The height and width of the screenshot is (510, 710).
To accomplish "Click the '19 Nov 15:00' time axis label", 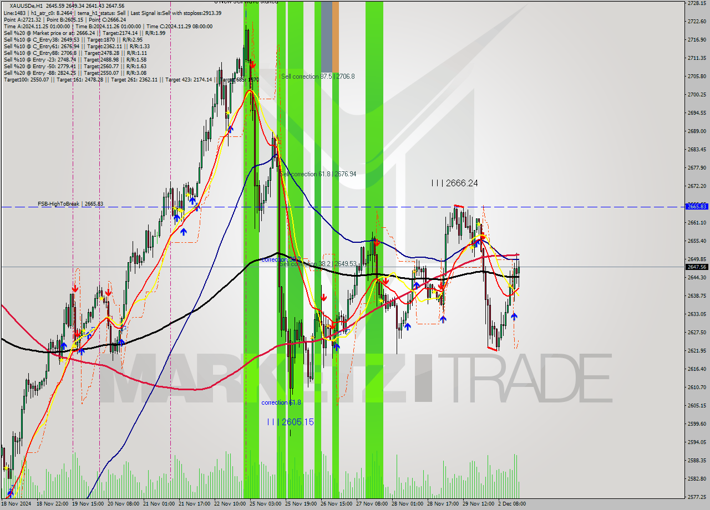I will [88, 504].
